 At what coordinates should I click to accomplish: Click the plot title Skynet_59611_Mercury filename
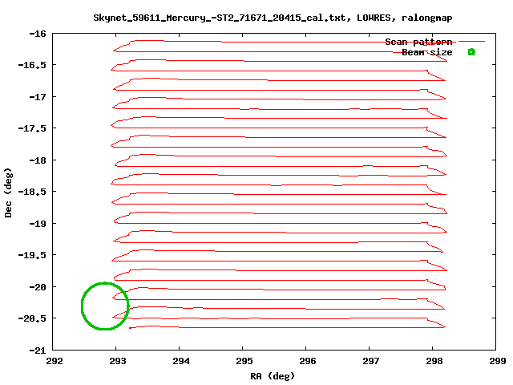(273, 18)
